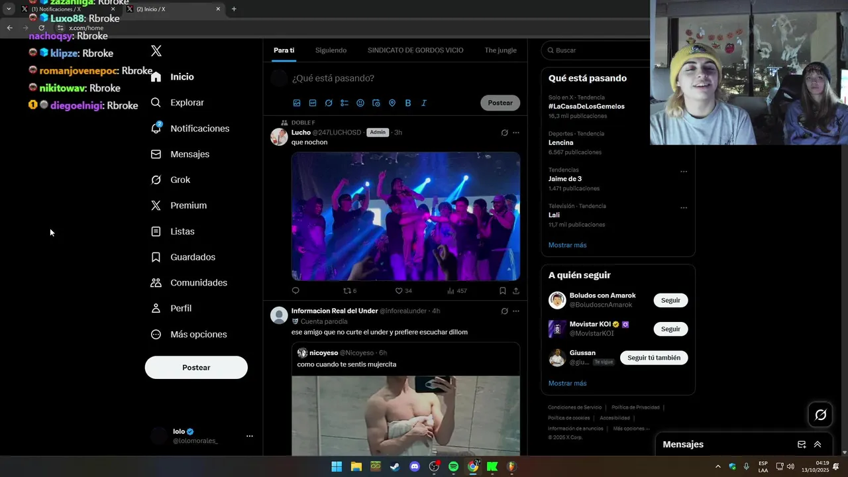Open Grok from the sidebar
Image resolution: width=848 pixels, height=477 pixels.
coord(170,180)
